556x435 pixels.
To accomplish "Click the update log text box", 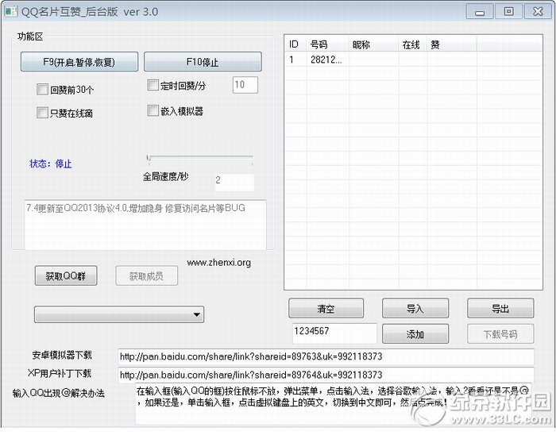I will (145, 225).
